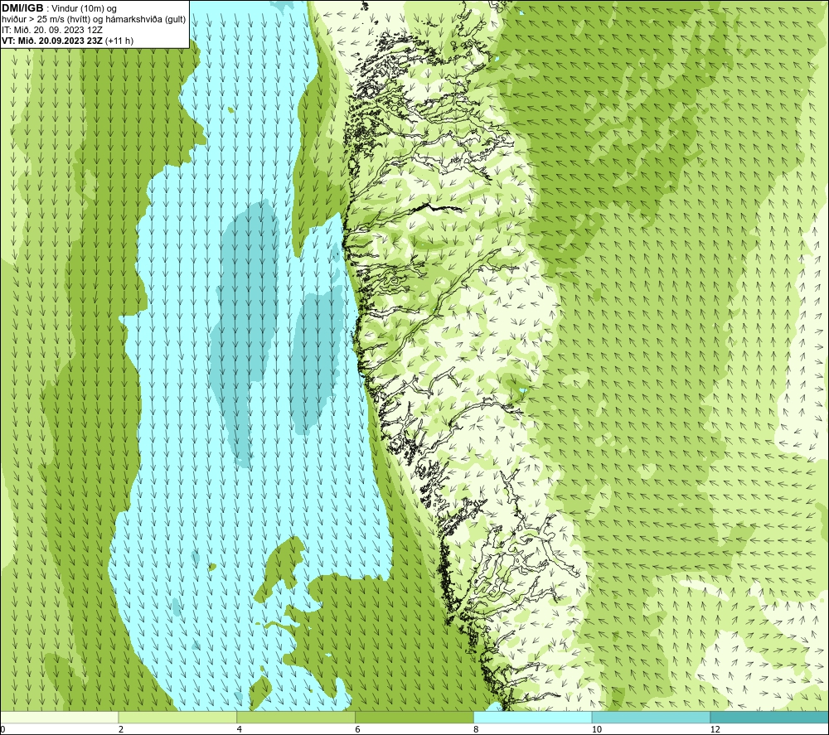Click the '(+11 h)' forecast offset text

(x=119, y=41)
